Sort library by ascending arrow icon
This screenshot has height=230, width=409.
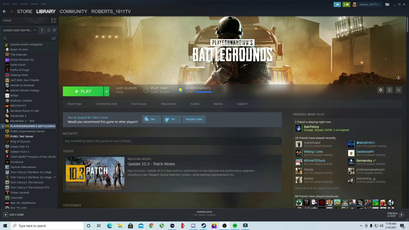point(42,30)
